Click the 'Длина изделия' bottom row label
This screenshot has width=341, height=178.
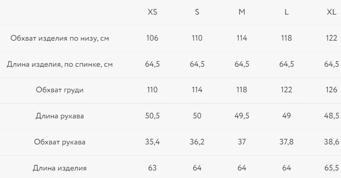[x=60, y=168]
